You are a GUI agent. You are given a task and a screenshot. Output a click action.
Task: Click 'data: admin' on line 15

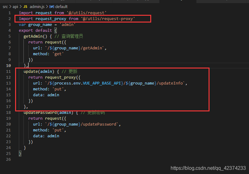pyautogui.click(x=46, y=95)
